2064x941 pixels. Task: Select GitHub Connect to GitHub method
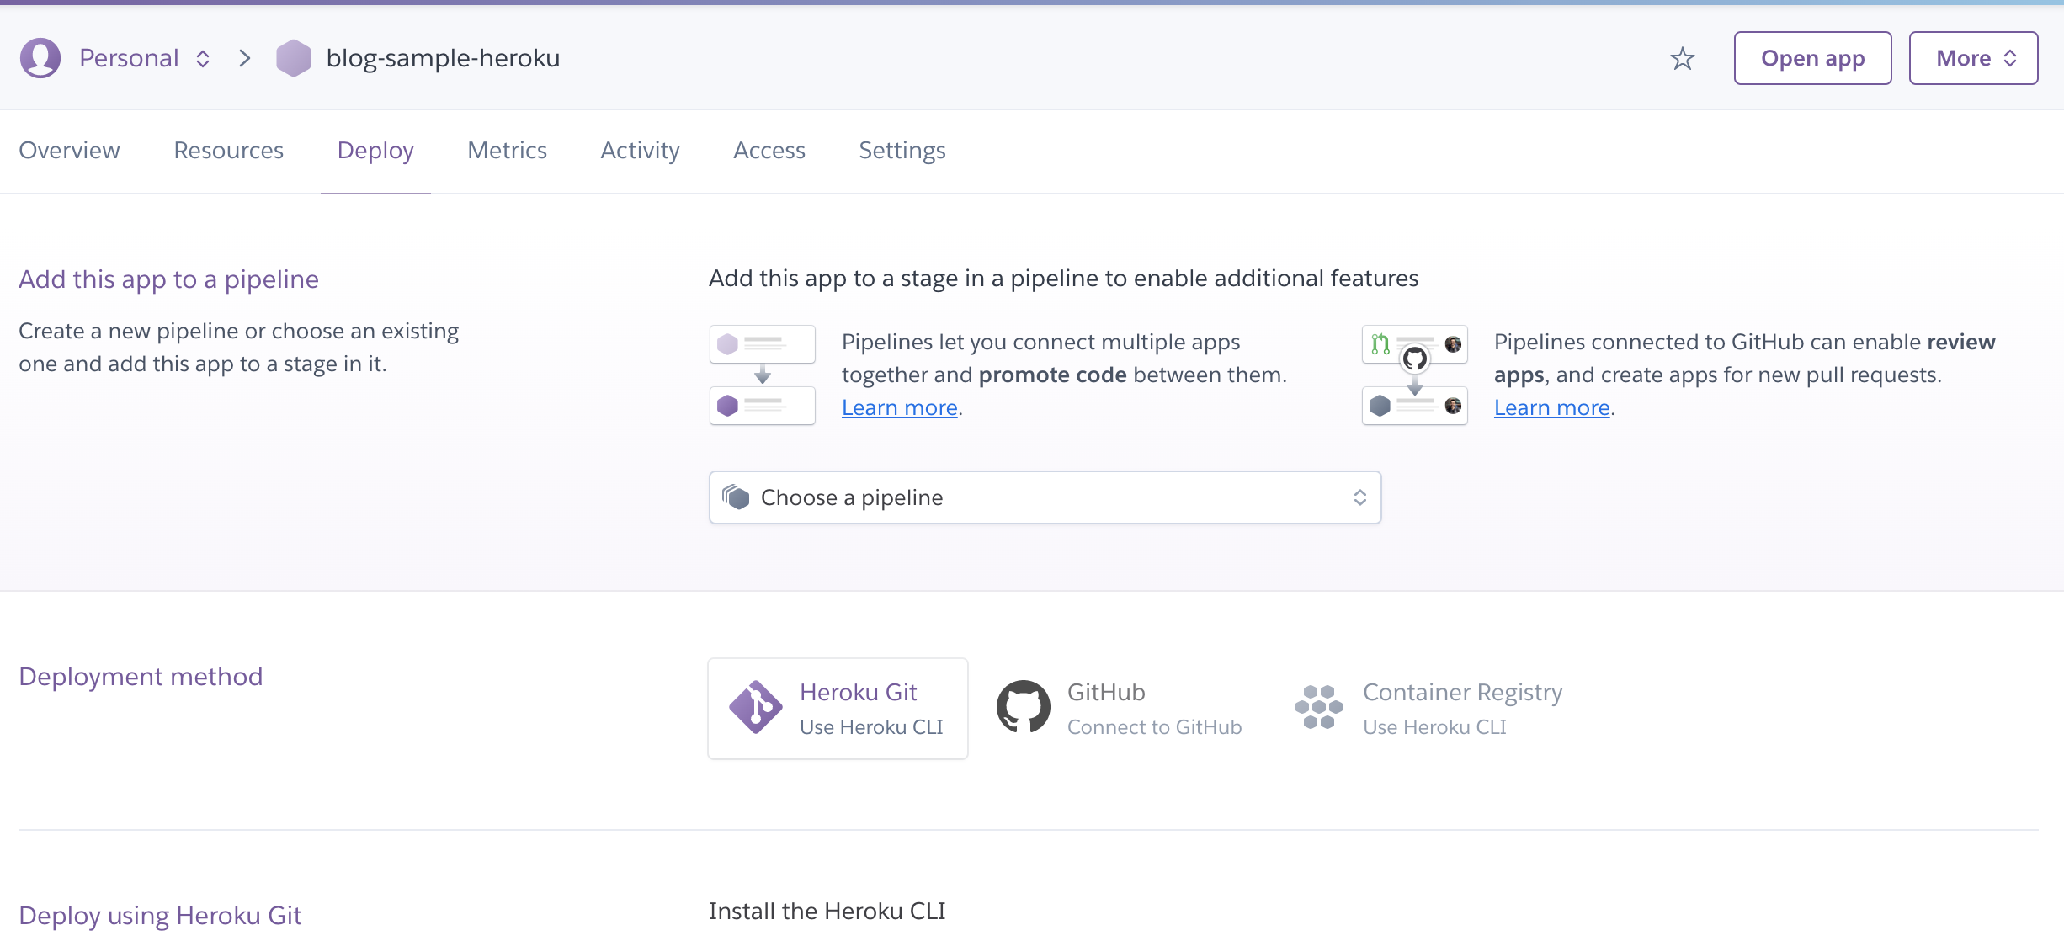coord(1153,708)
